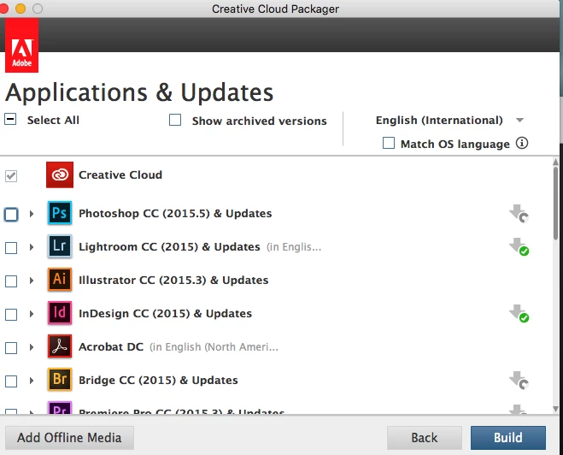Check the Bridge CC (2015) checkbox
This screenshot has width=563, height=455.
point(11,381)
